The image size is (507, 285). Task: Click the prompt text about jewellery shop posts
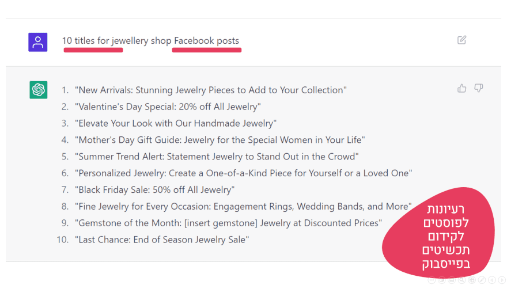[150, 41]
